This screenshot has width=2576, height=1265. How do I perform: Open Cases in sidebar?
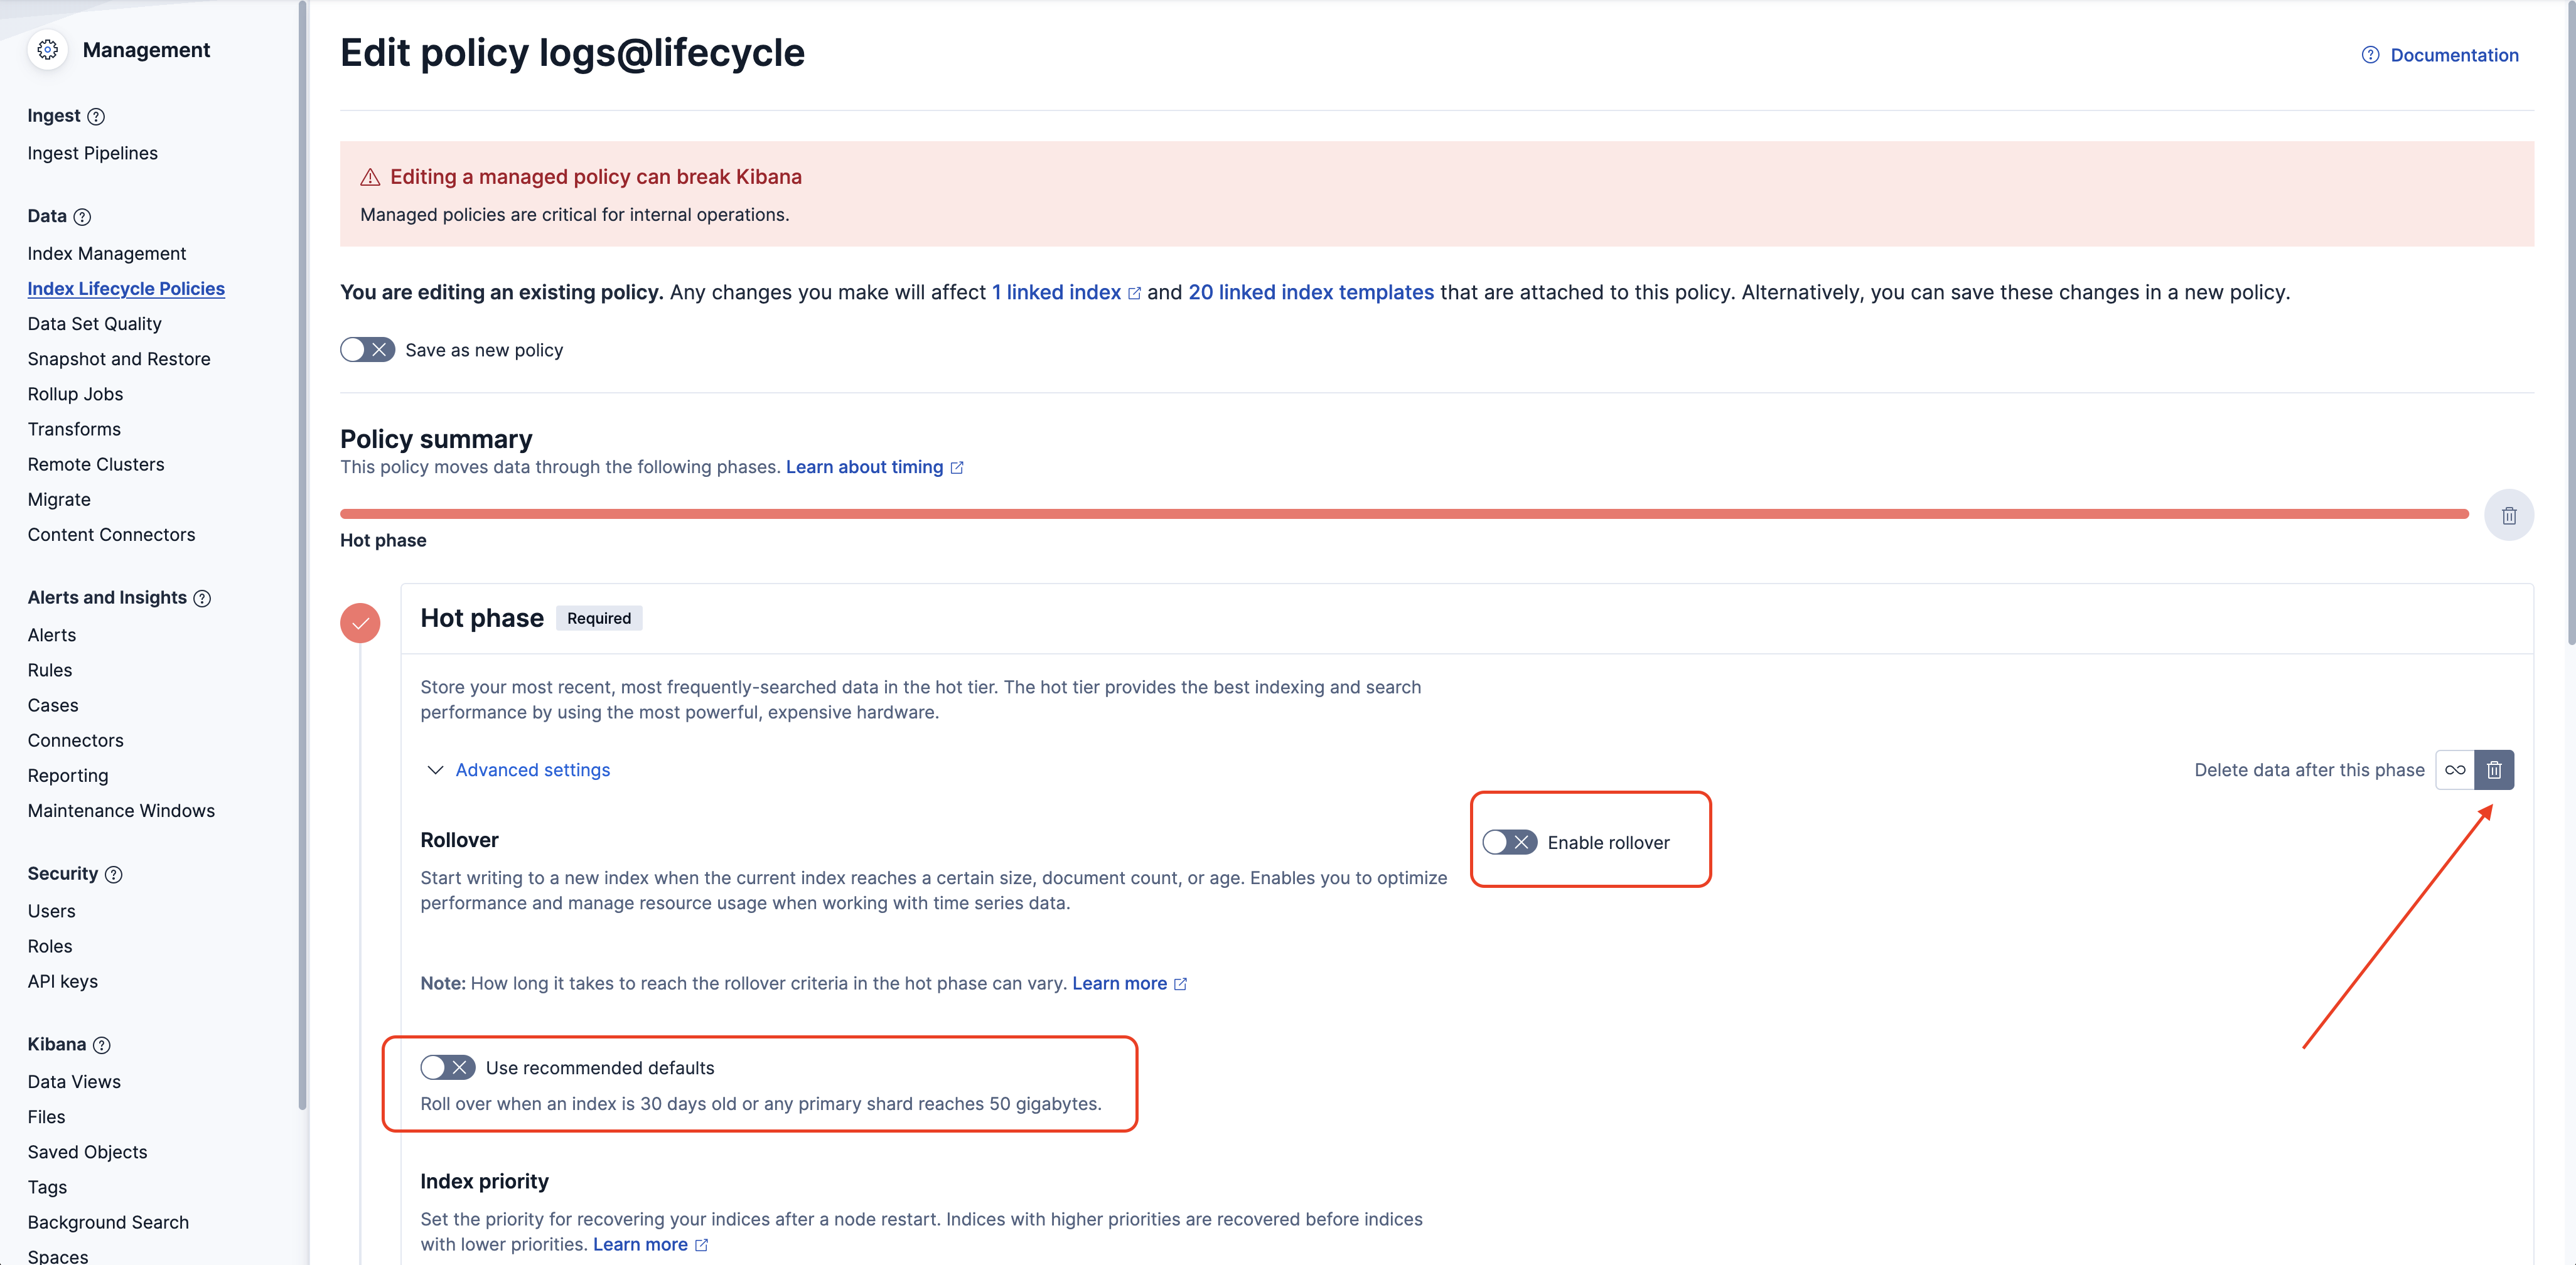pos(53,705)
